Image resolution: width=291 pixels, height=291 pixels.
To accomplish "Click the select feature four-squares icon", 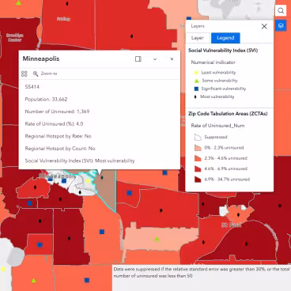I will click(x=25, y=74).
